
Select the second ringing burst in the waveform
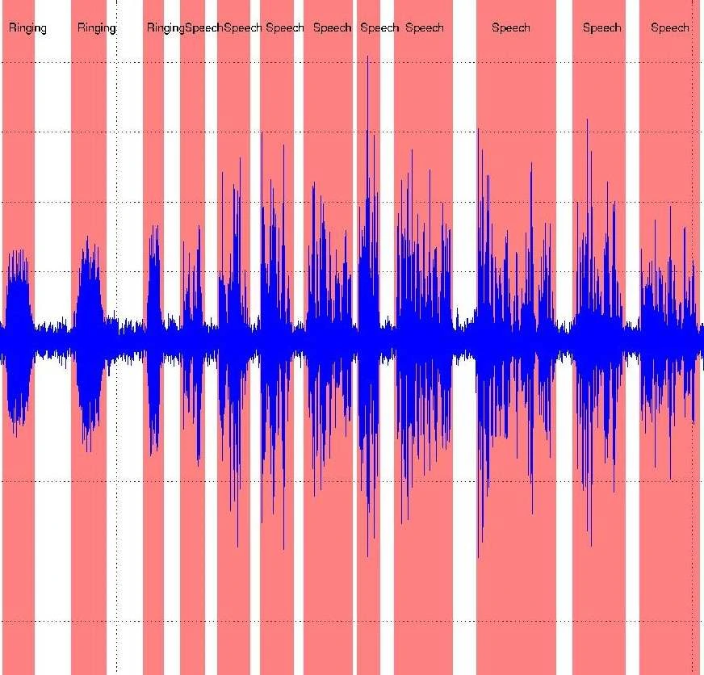pos(89,339)
